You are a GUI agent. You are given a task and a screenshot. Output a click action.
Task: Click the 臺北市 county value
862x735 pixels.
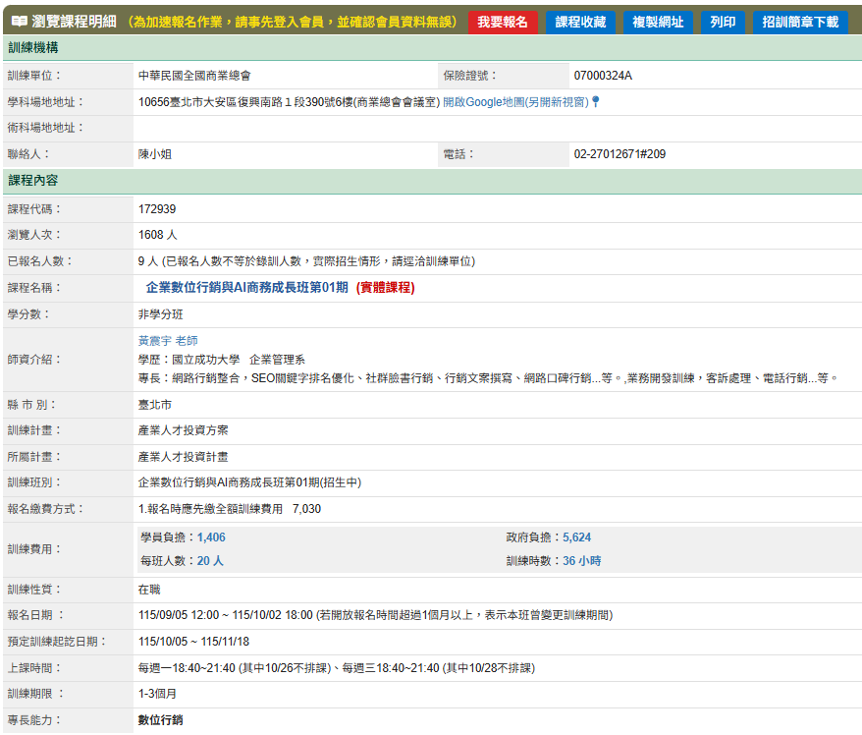[x=154, y=405]
